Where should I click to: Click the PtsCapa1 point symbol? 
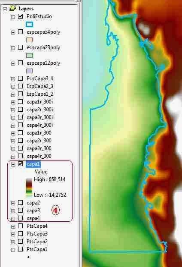point(28,257)
